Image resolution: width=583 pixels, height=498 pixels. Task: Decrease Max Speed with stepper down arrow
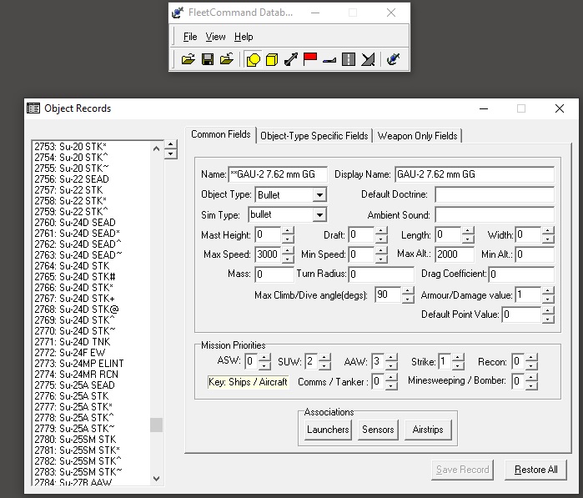click(x=288, y=259)
